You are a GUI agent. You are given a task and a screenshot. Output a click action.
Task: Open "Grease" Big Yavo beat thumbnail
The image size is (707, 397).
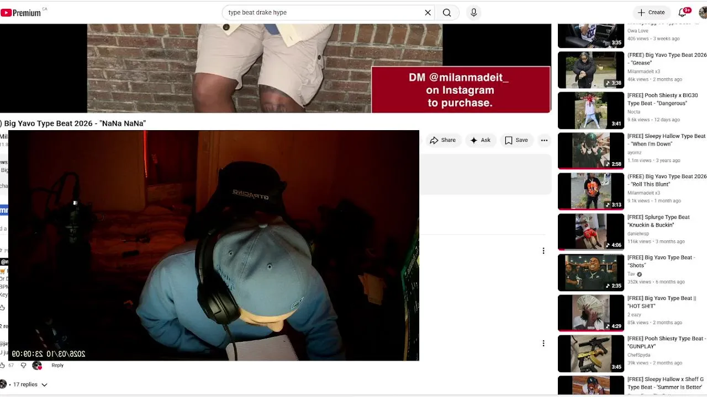click(x=590, y=70)
